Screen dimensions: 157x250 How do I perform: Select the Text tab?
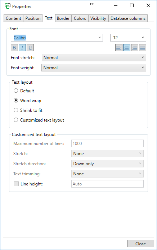point(49,18)
